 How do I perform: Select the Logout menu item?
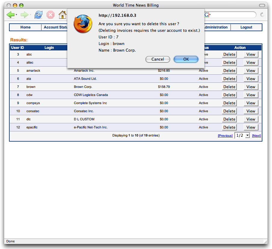tap(246, 27)
